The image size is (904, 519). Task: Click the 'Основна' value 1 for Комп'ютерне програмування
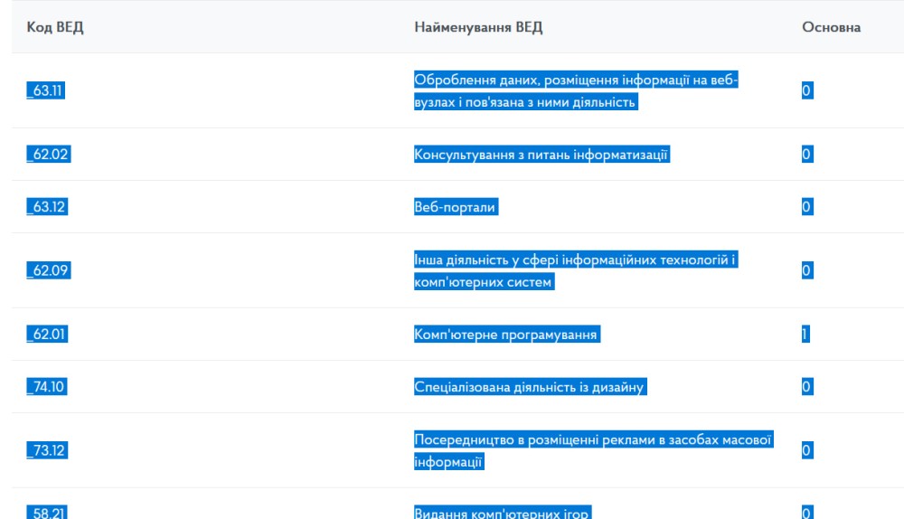point(805,335)
